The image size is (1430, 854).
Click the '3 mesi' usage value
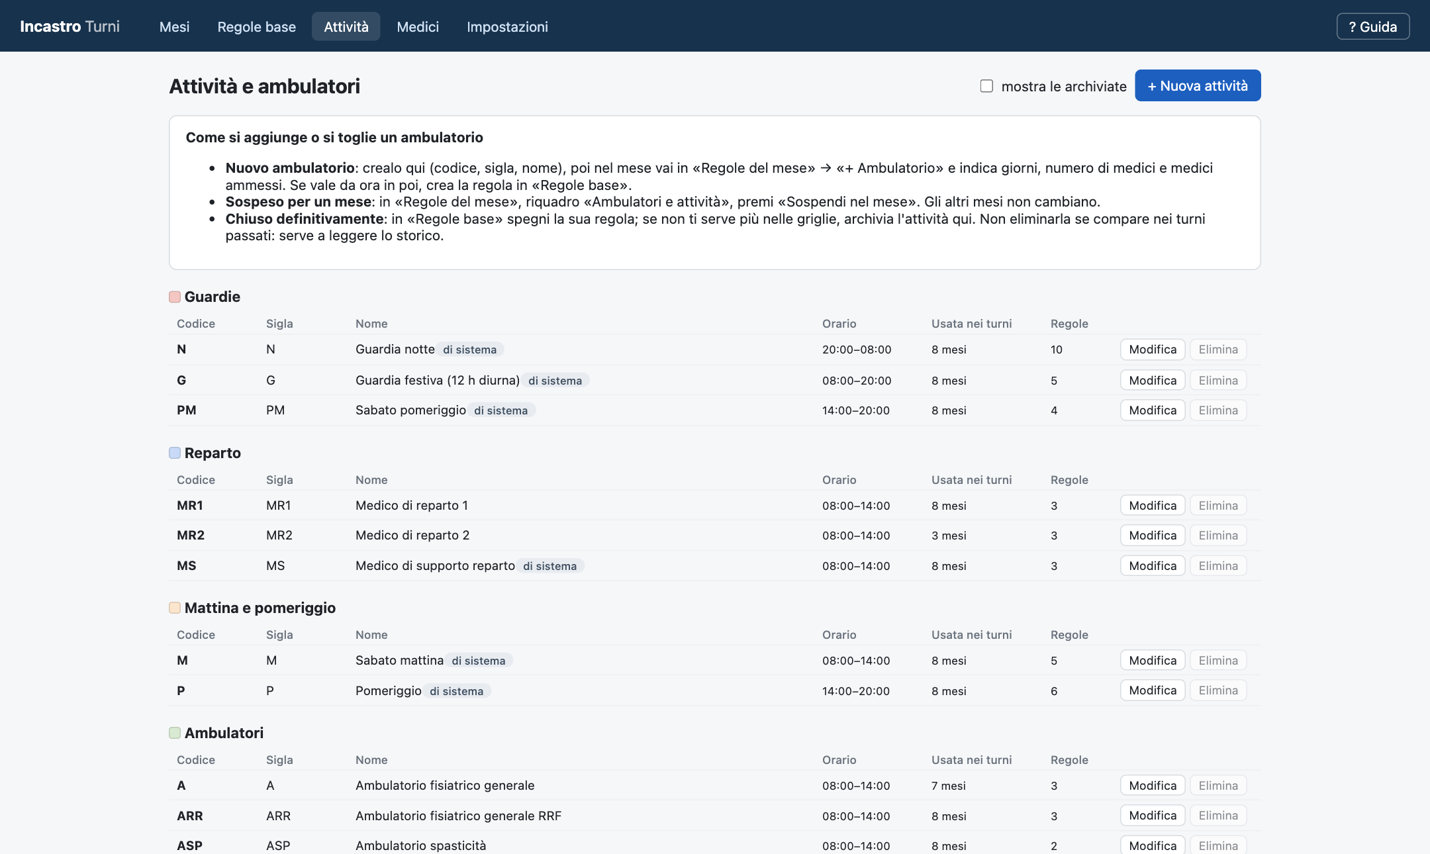[x=949, y=536]
